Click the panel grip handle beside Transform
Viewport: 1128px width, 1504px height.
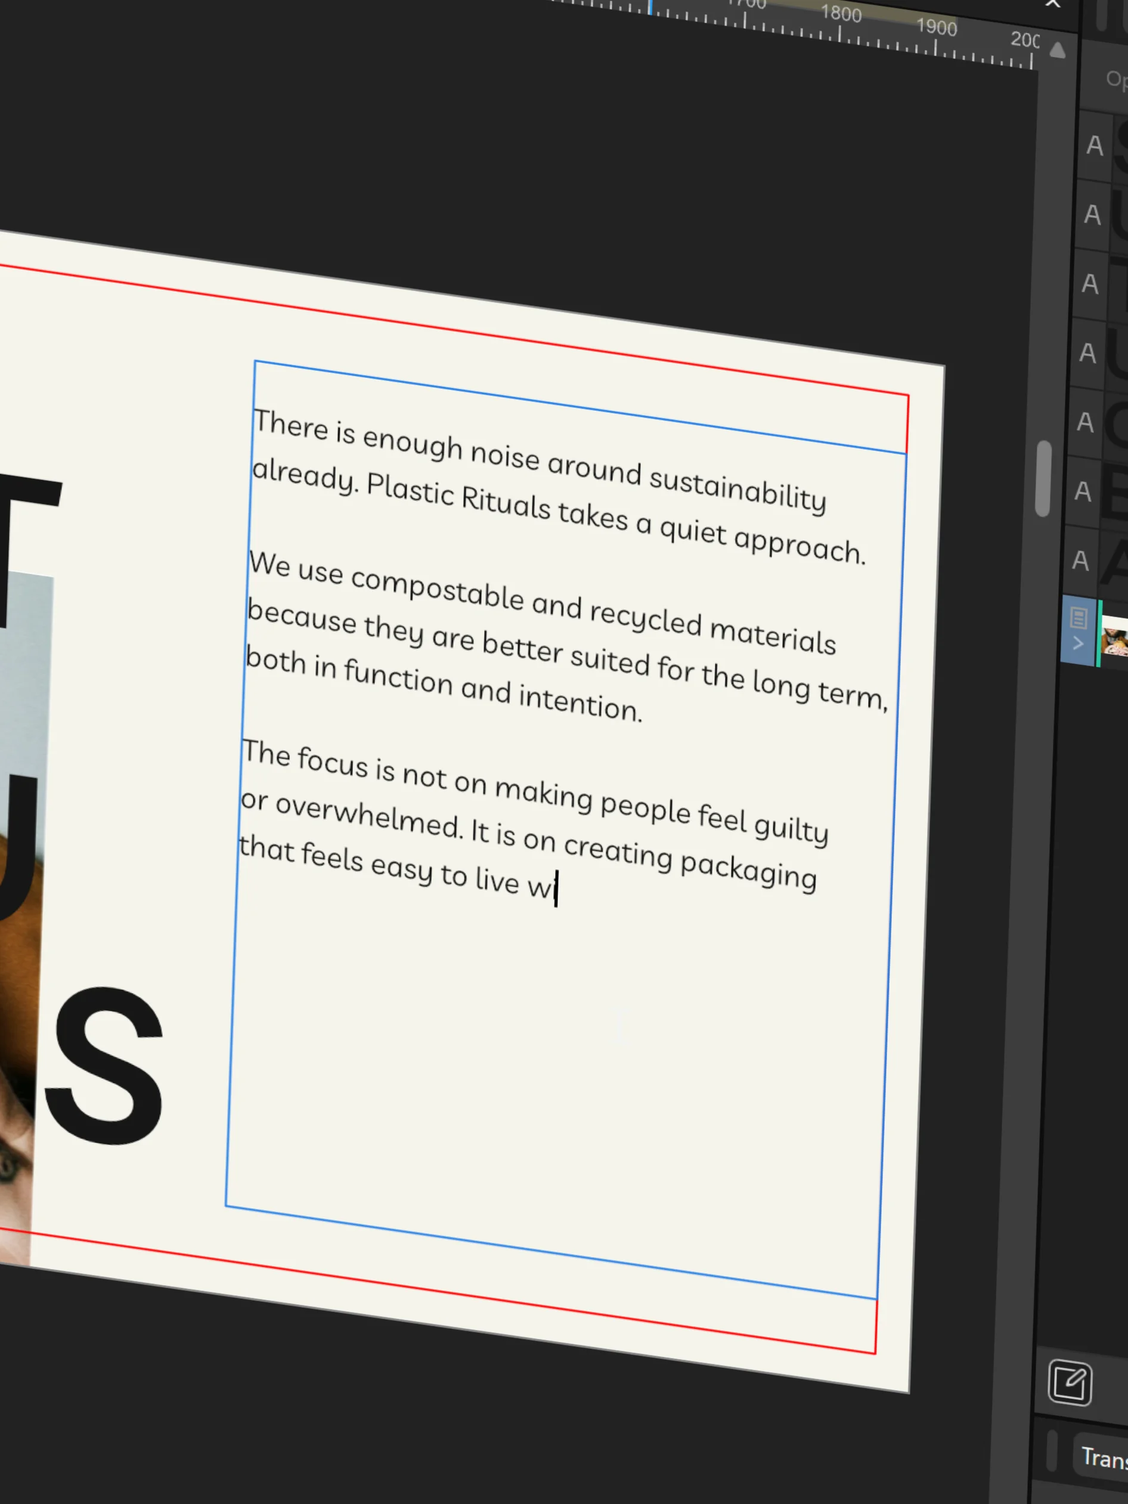click(x=1052, y=1450)
